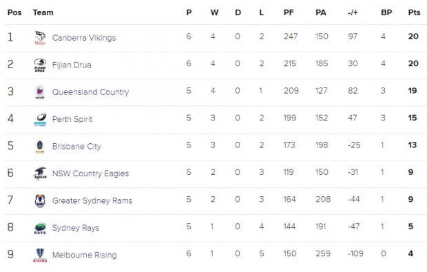Select the Melbourne Rising team name

click(85, 255)
